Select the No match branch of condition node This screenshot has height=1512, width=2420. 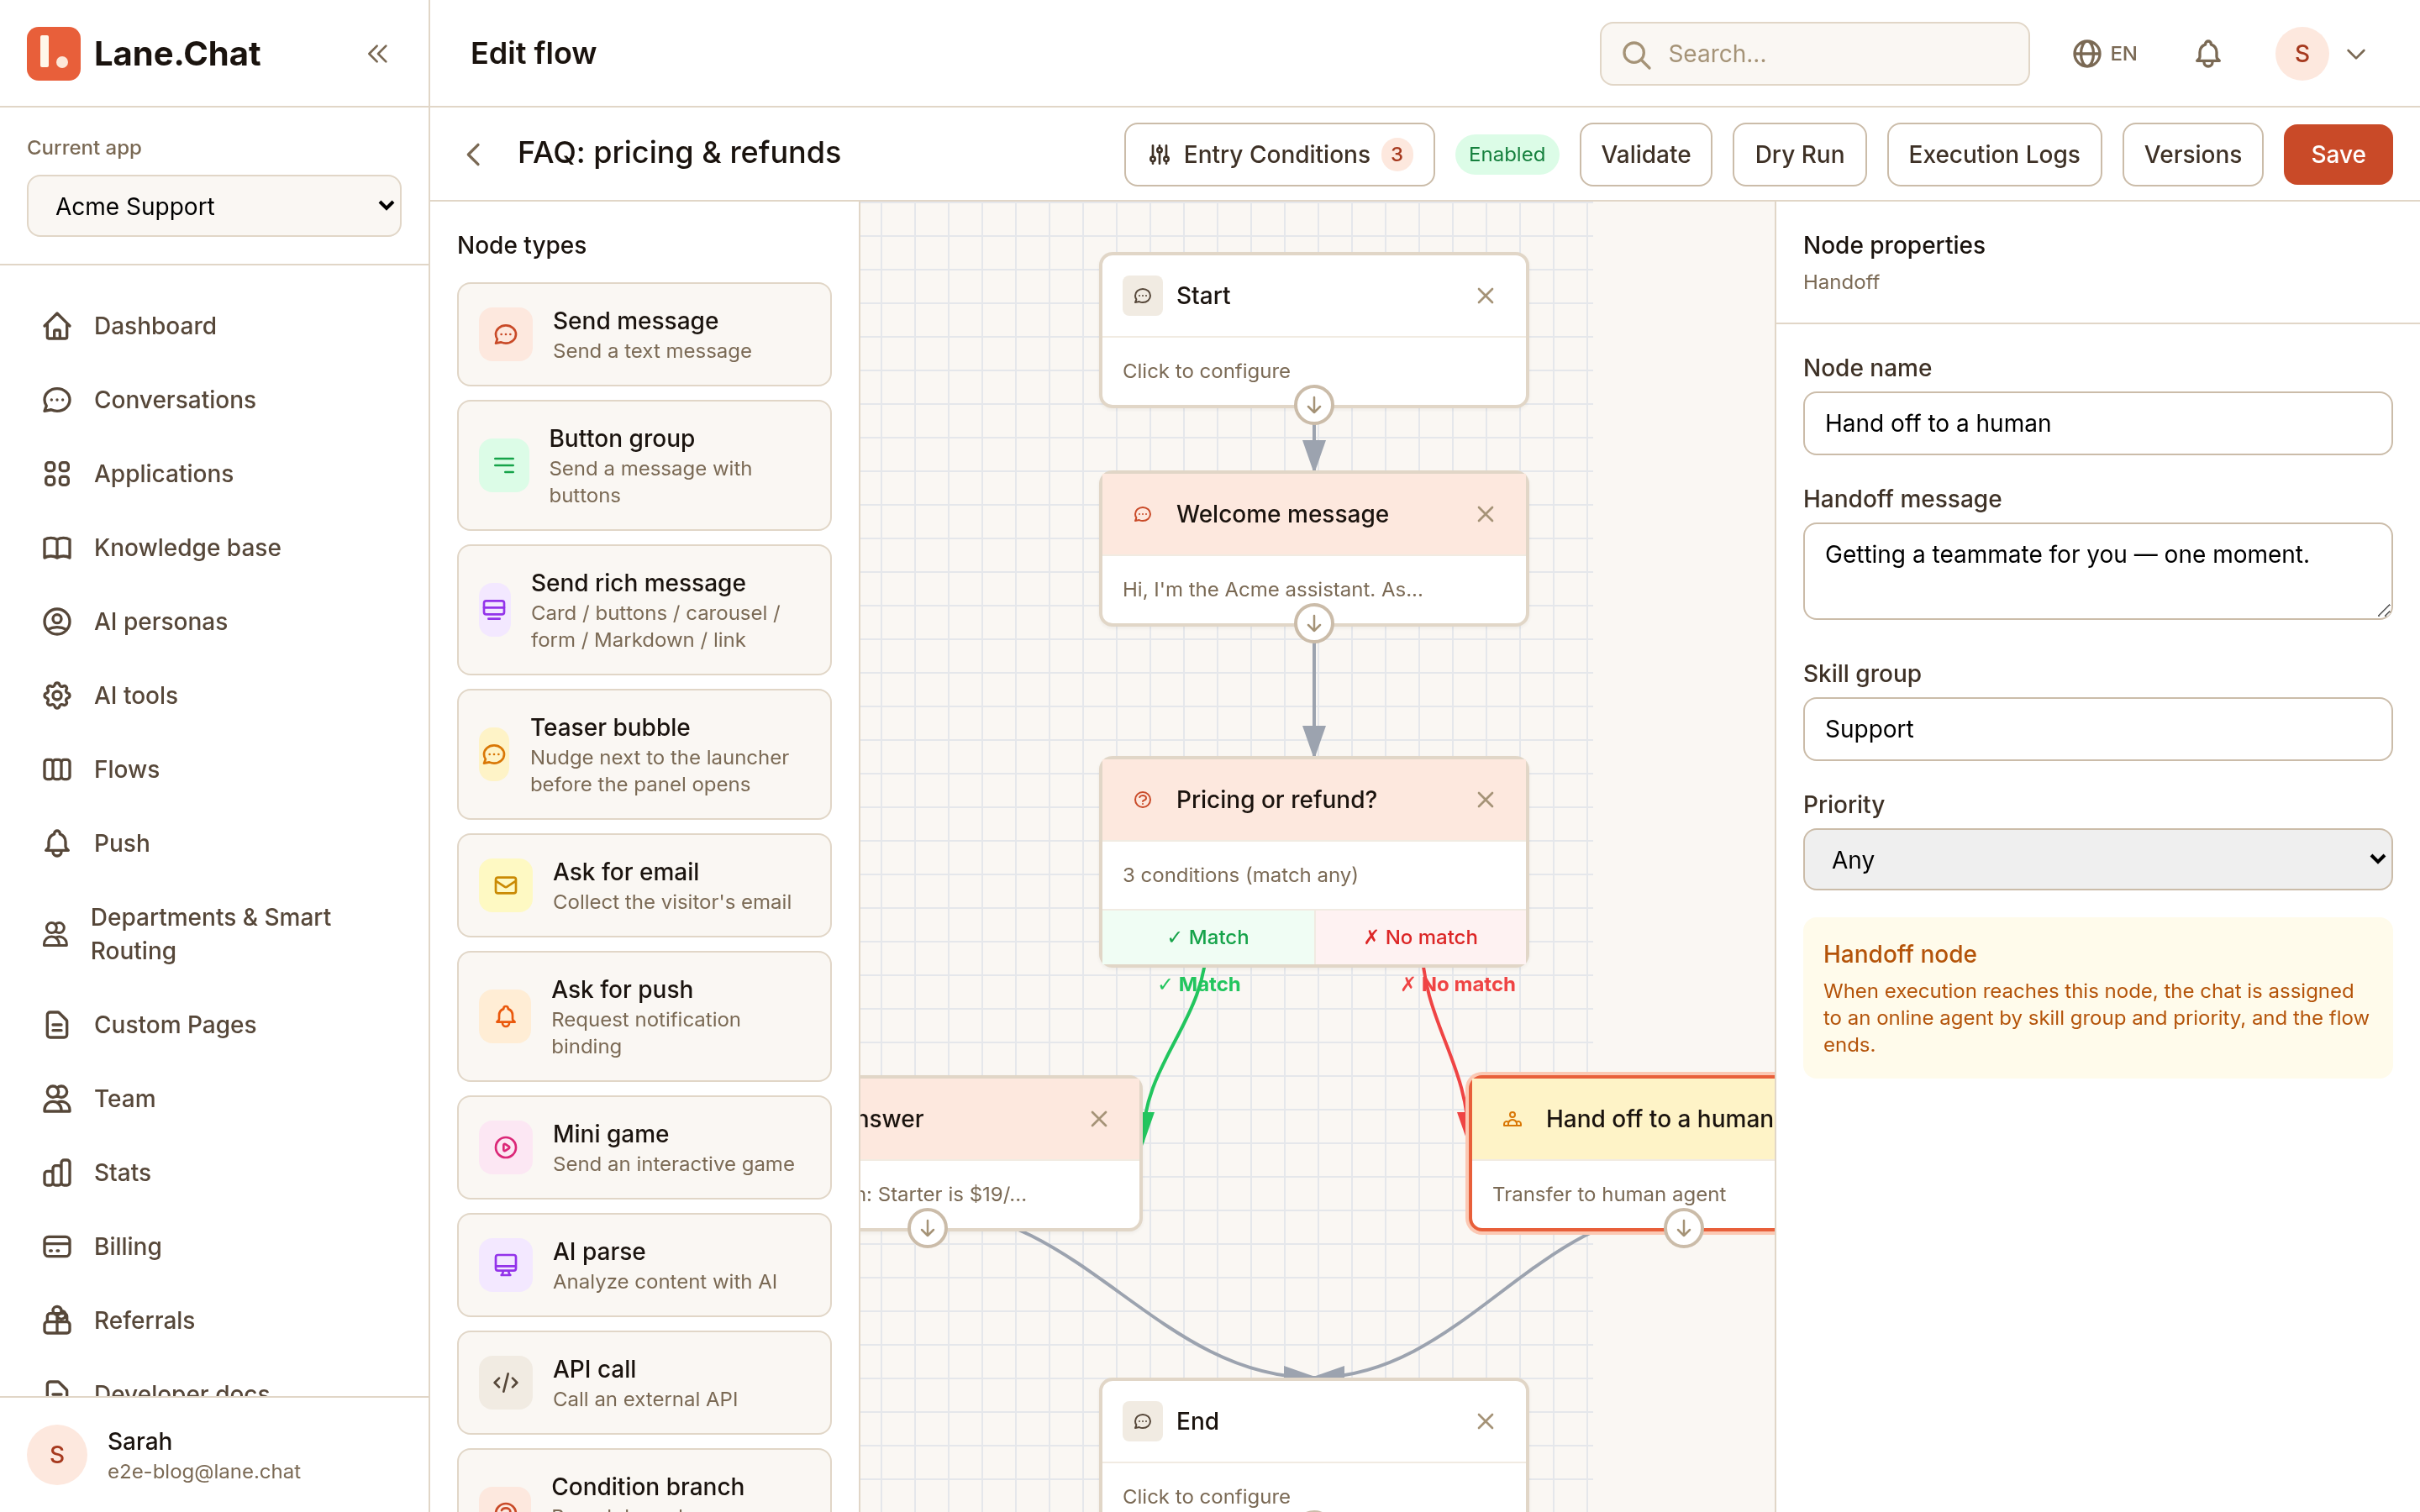(1420, 937)
